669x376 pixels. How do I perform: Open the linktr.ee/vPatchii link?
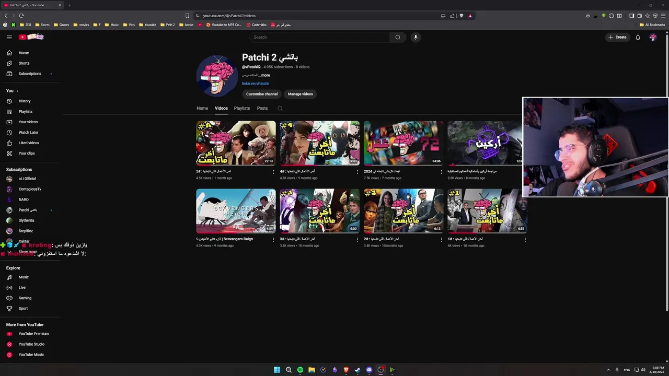(256, 84)
